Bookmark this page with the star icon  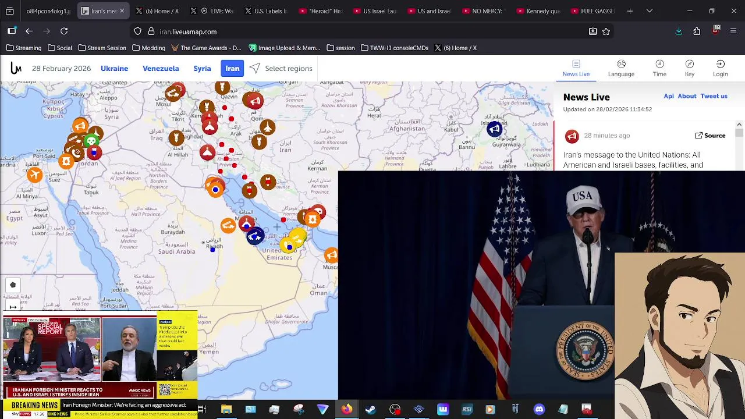(x=606, y=31)
